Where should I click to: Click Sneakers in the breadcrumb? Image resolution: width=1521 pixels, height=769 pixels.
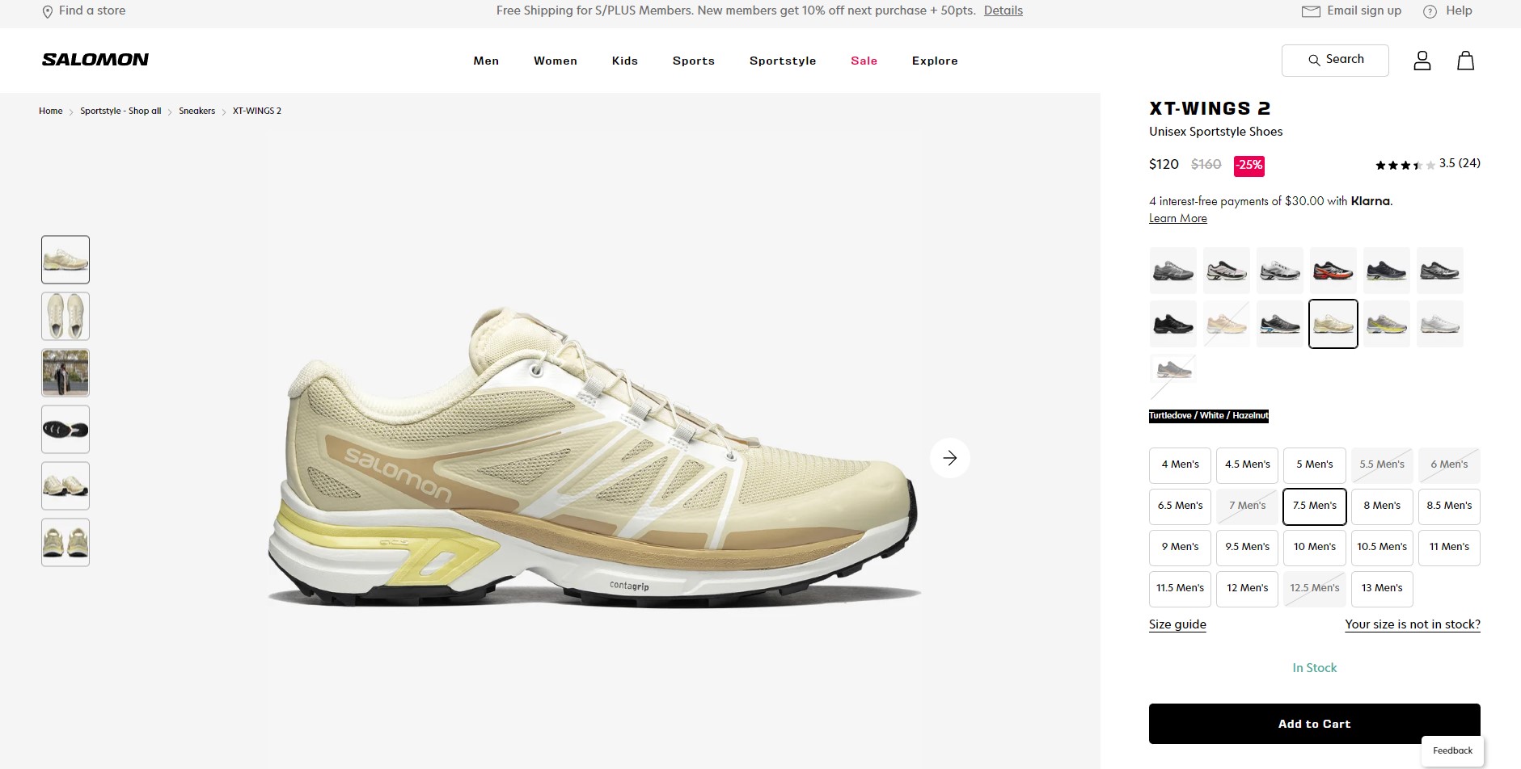click(x=196, y=111)
